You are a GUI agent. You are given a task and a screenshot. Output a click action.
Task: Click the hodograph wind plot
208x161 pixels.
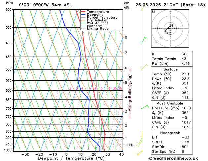click(x=170, y=28)
